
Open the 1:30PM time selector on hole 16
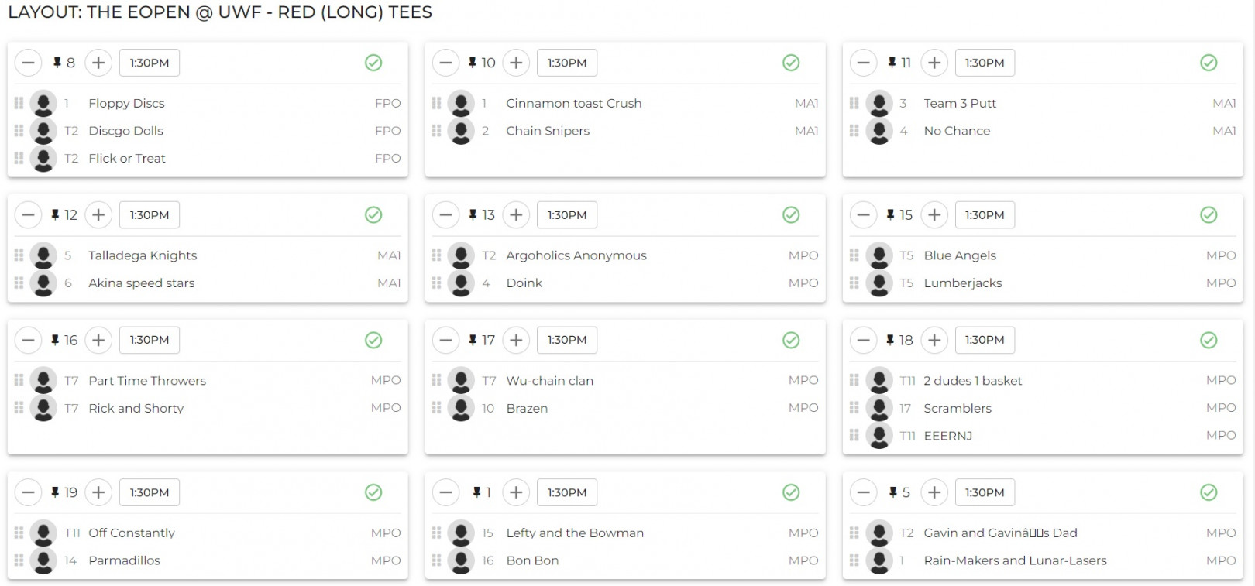150,340
